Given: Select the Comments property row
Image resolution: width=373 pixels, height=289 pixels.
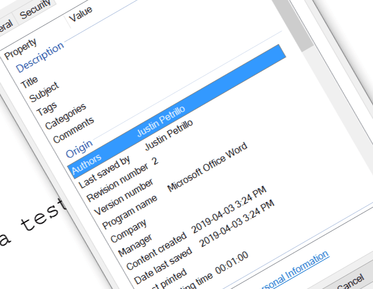Looking at the screenshot, I should click(x=73, y=130).
